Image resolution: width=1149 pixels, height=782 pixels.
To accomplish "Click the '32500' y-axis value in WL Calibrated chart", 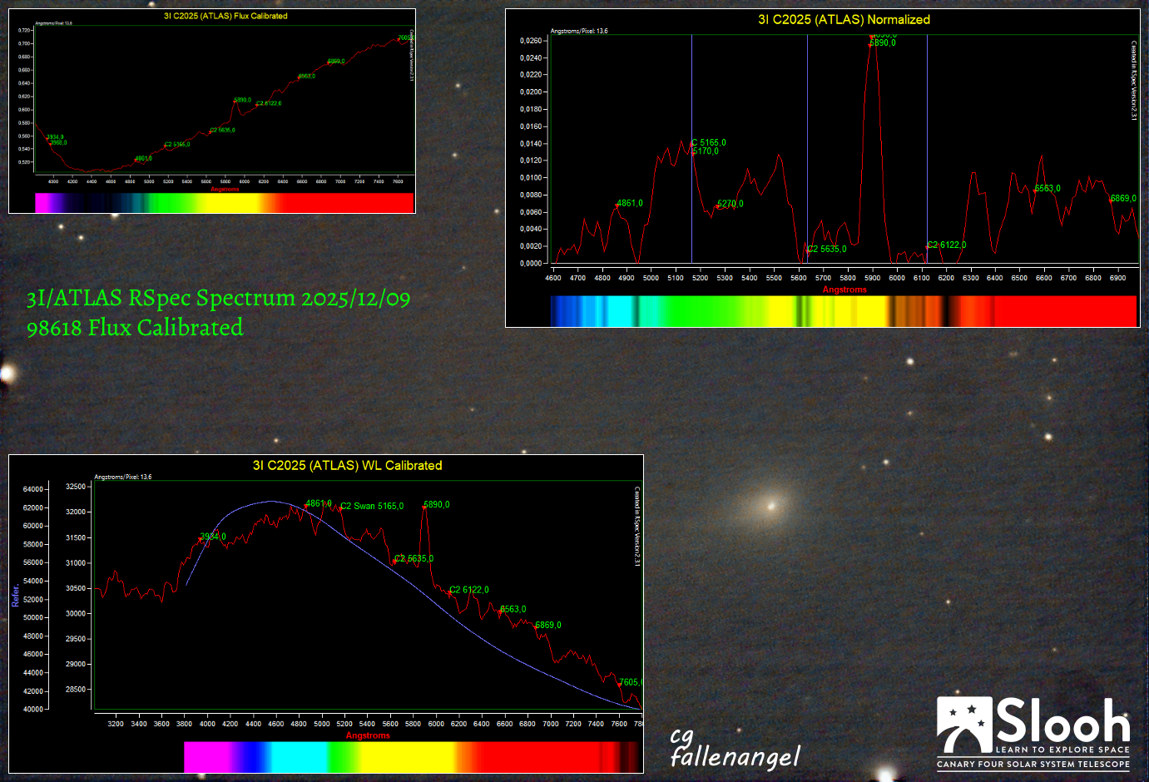I will click(76, 487).
